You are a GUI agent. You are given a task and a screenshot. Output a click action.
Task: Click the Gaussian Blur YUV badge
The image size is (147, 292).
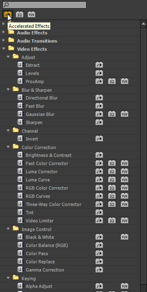pos(125,114)
